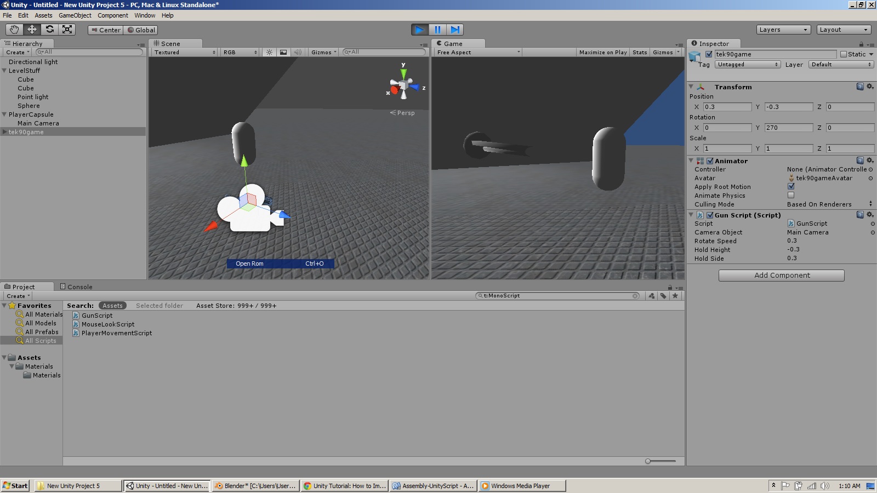Open the Tag dropdown

click(x=748, y=65)
